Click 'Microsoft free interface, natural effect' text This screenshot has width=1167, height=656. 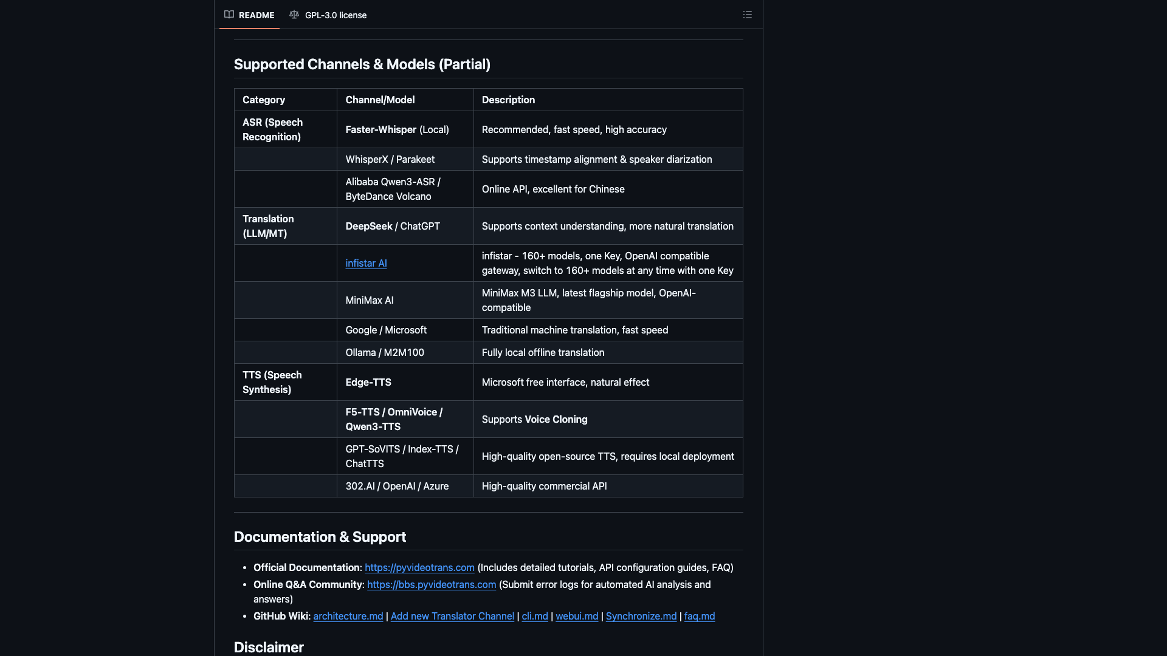565,382
